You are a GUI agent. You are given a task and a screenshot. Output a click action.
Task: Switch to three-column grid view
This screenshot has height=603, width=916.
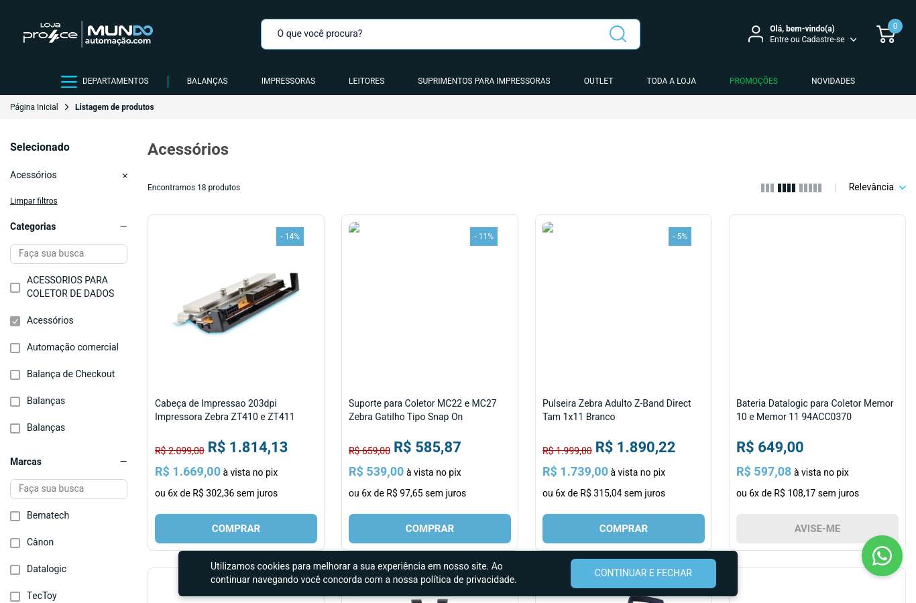(767, 188)
